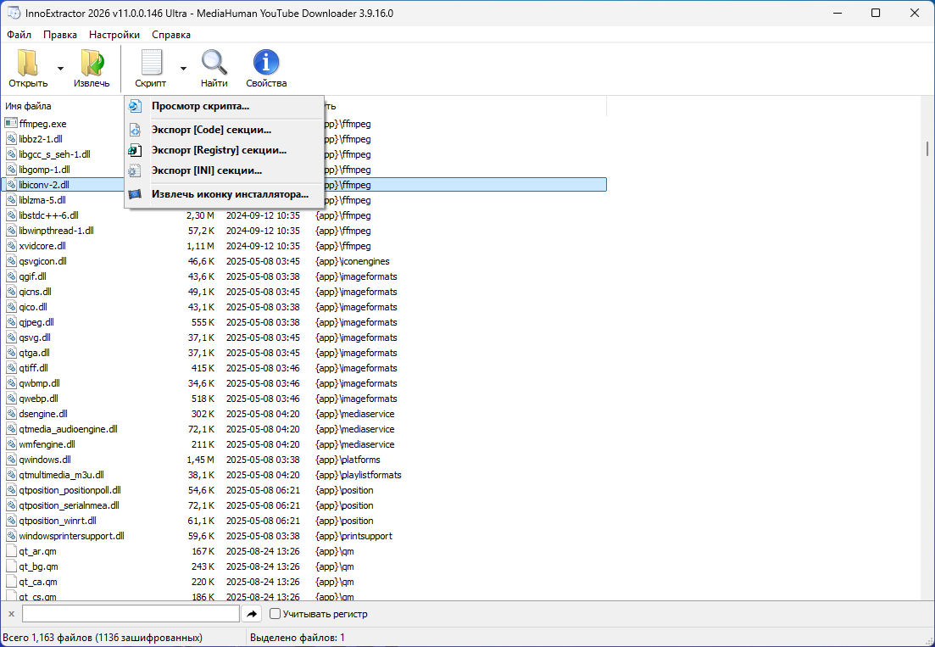
Task: Enable the Учитывать регистр checkbox
Action: 275,614
